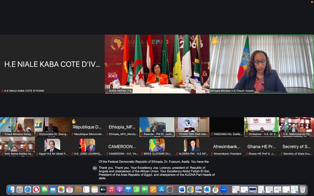Open Podcasts in the Dock

[120, 189]
